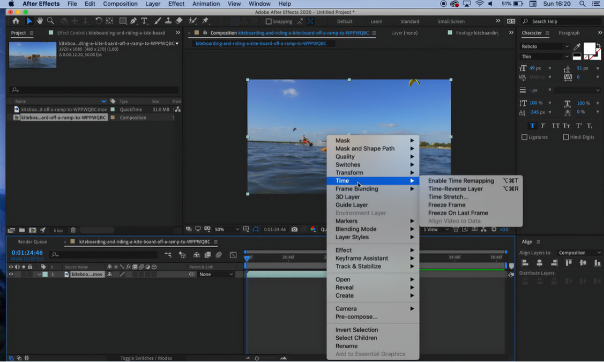Screen dimensions: 604x362
Task: Select the Clone Stamp tool
Action: coord(168,21)
